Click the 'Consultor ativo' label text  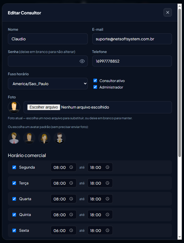tap(112, 81)
